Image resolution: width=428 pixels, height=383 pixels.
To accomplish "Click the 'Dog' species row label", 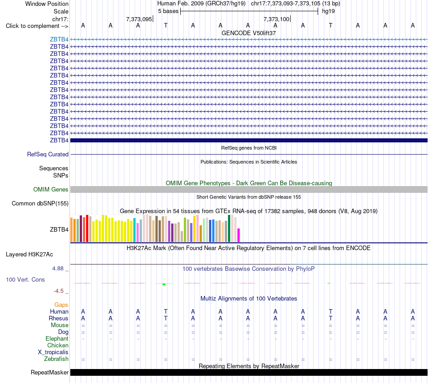I will pyautogui.click(x=63, y=332).
